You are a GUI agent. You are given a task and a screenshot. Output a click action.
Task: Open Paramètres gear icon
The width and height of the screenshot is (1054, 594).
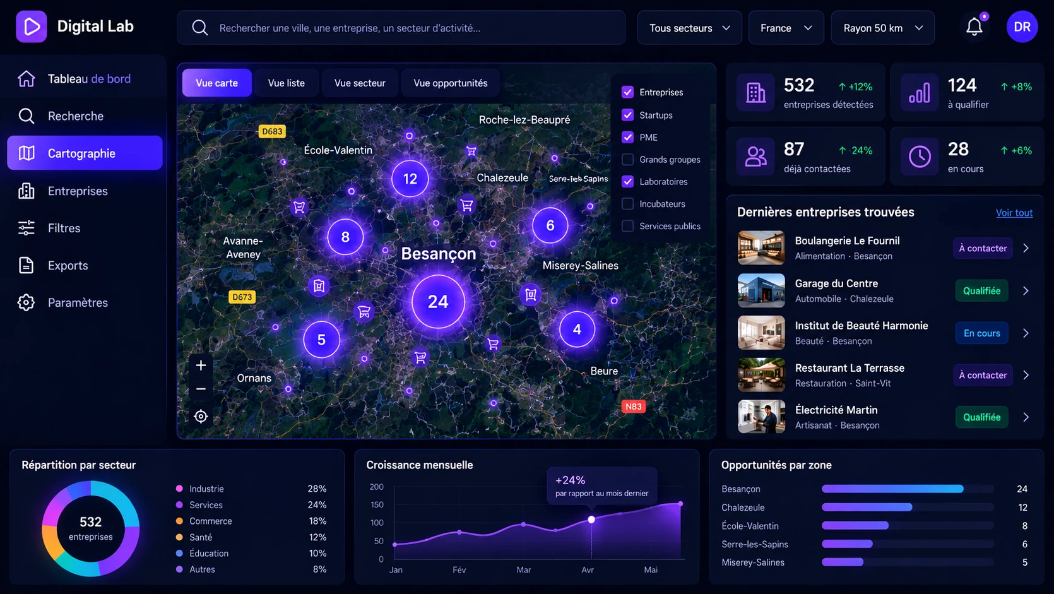27,302
